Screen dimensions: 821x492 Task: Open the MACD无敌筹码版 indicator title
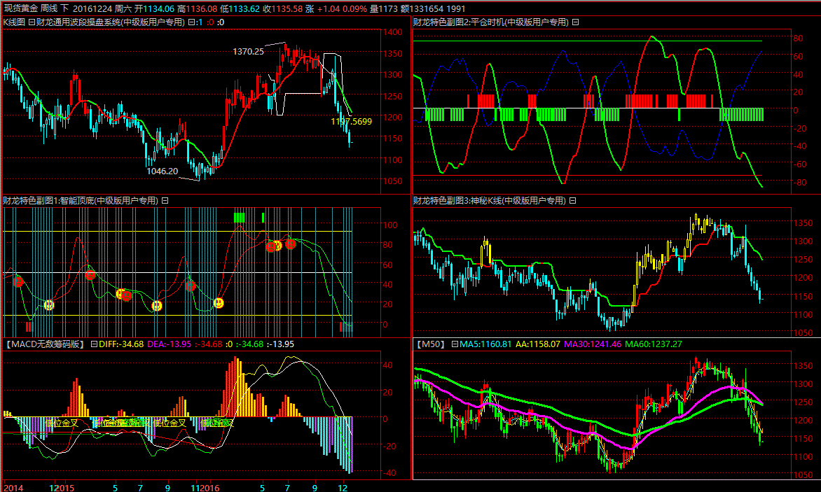46,344
